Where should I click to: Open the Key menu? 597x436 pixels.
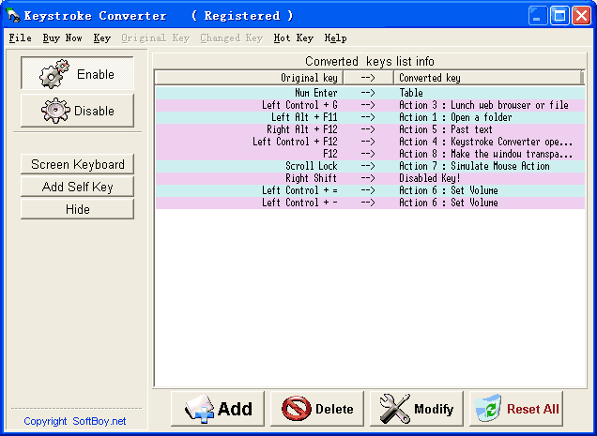(101, 38)
